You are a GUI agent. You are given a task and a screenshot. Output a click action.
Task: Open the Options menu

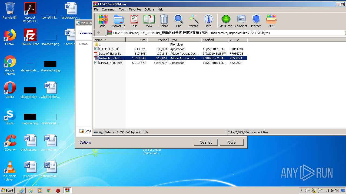coord(149,9)
